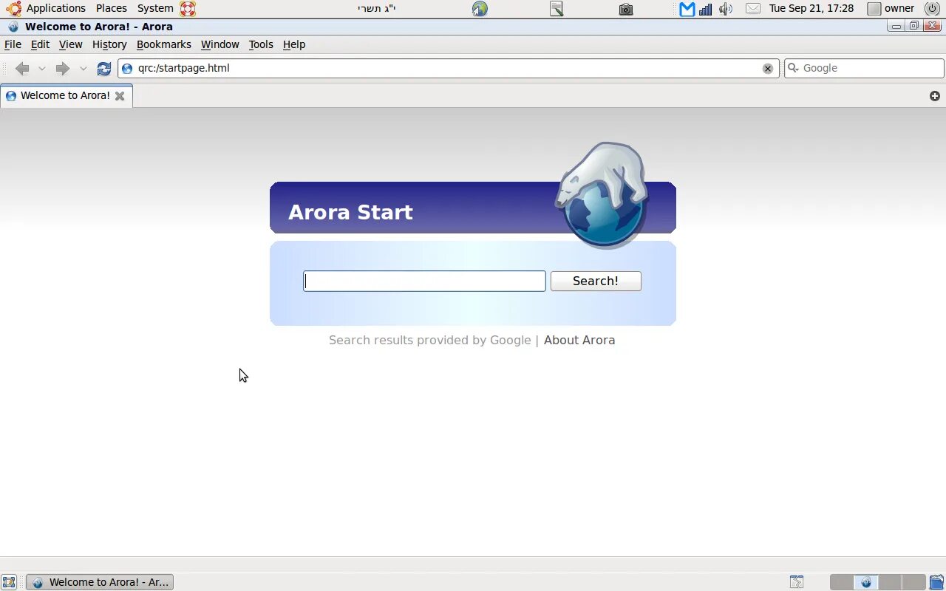Click the Arora icon in window title bar

(13, 27)
